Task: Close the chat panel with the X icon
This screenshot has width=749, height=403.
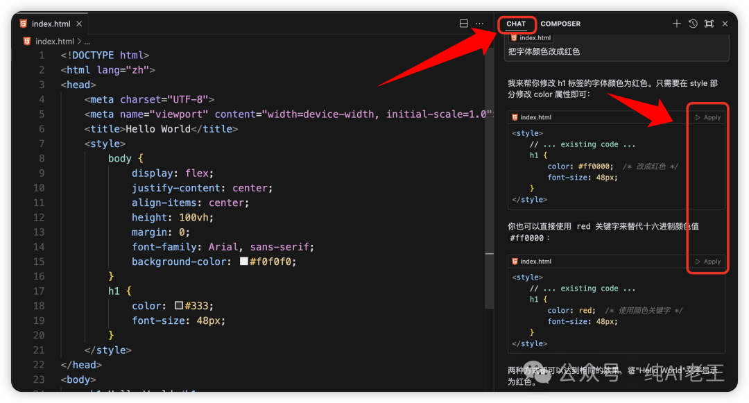Action: (725, 24)
